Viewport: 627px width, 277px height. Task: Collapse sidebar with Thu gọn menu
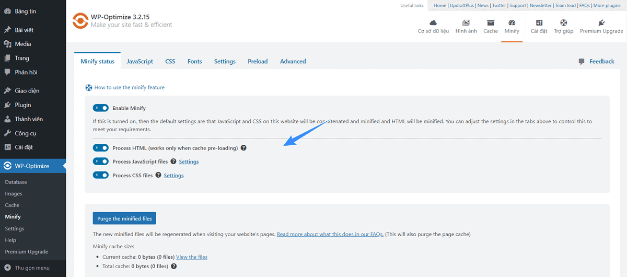point(33,268)
